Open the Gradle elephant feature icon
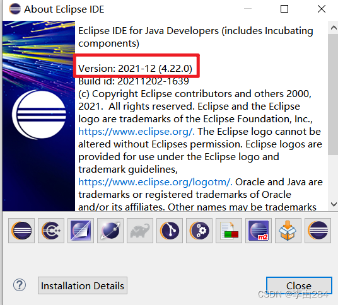338x305 pixels. click(x=140, y=231)
